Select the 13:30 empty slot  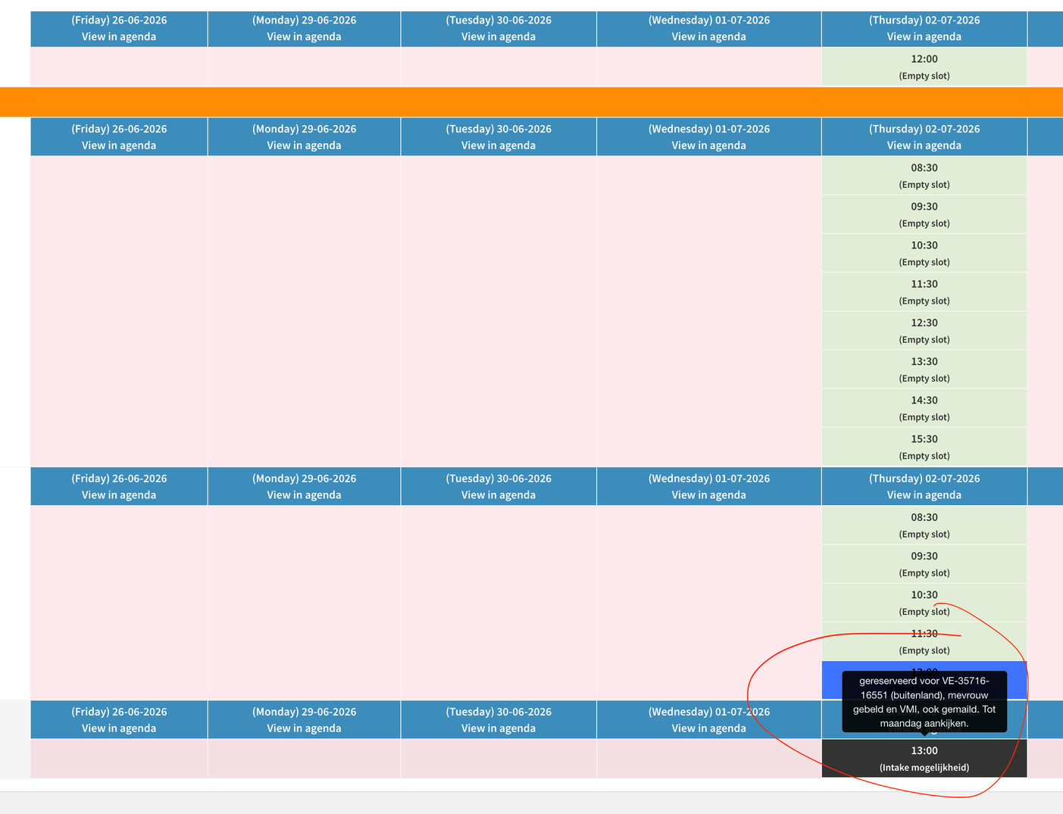point(924,370)
